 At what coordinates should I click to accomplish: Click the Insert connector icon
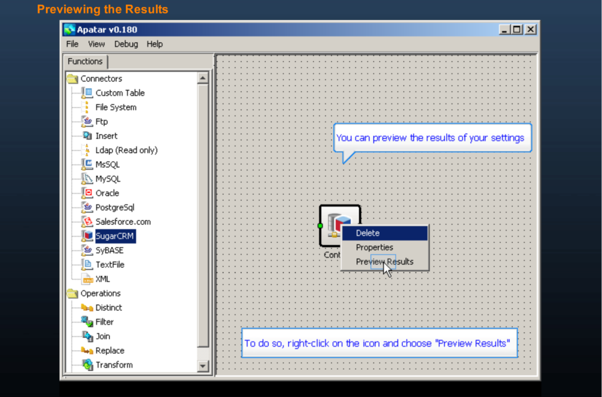(88, 135)
